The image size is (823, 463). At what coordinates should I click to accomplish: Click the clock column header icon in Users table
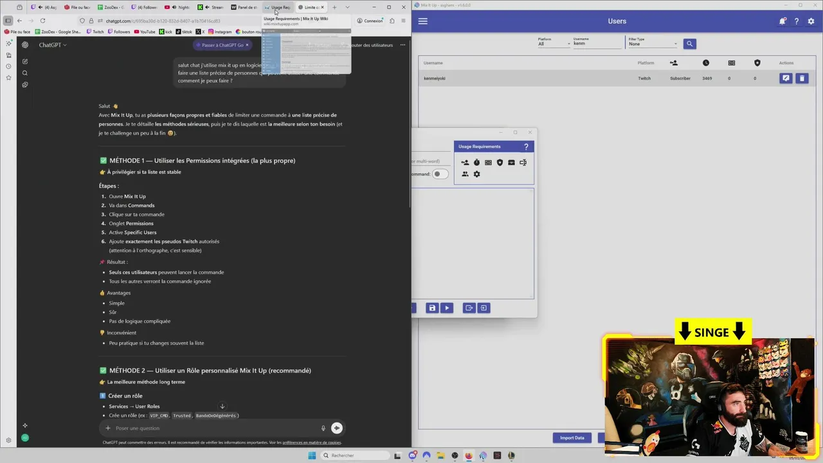tap(706, 63)
